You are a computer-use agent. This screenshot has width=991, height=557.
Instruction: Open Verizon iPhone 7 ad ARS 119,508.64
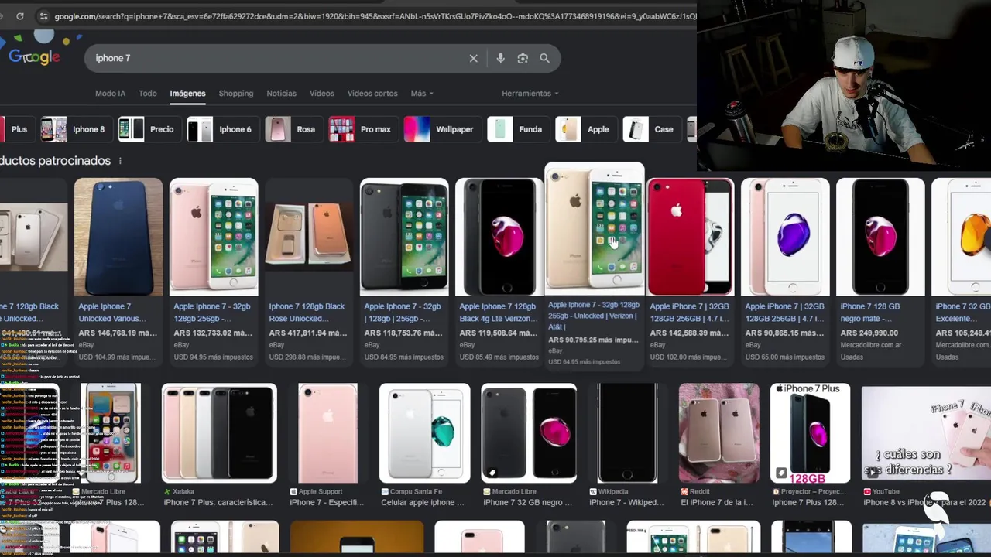coord(499,237)
